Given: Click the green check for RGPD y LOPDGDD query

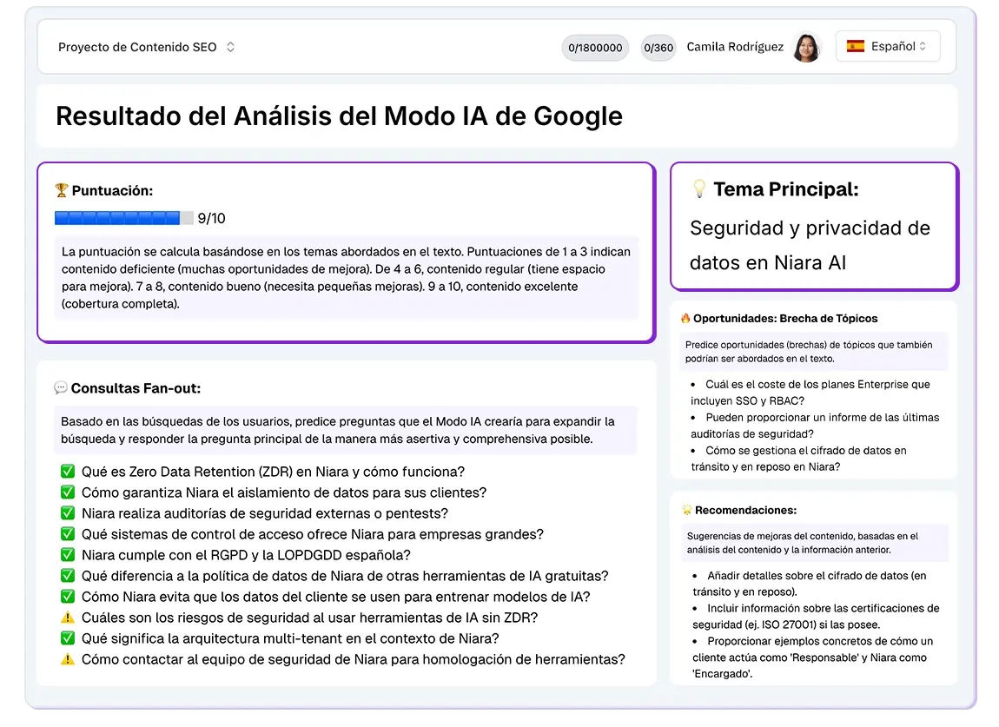Looking at the screenshot, I should (x=68, y=555).
